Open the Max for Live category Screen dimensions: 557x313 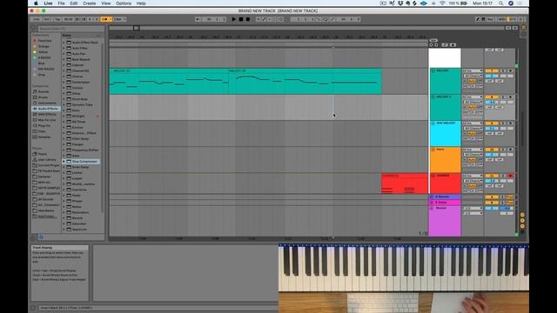pos(46,120)
